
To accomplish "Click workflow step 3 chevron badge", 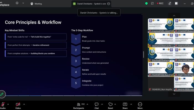I will pyautogui.click(x=76, y=61).
